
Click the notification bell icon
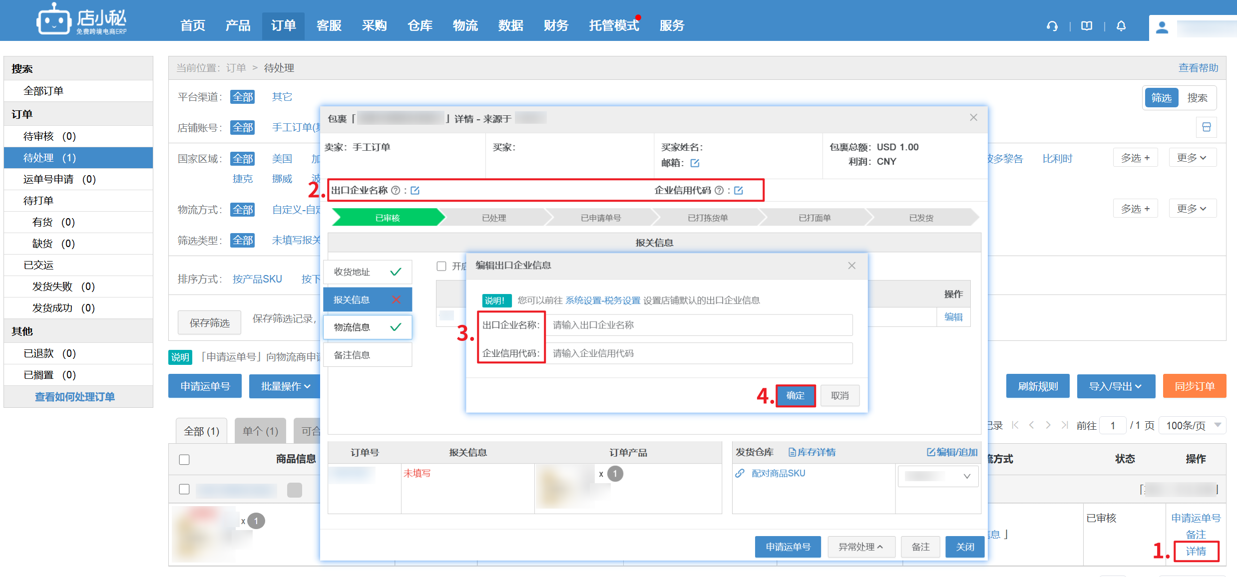(1121, 26)
